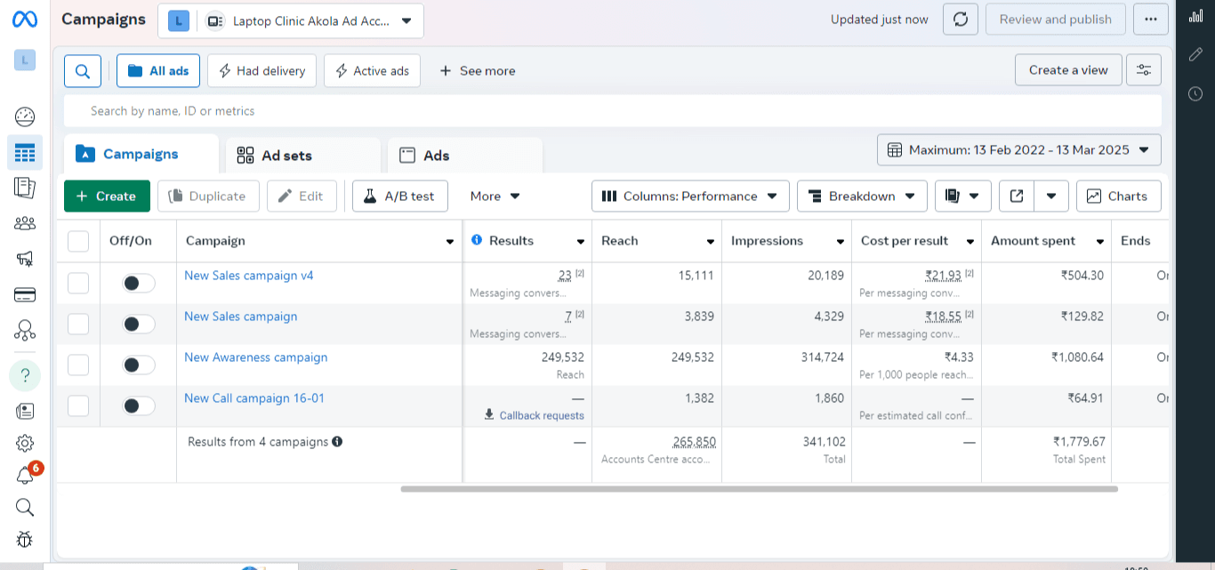1215x570 pixels.
Task: Click the filter search magnifier button
Action: click(83, 70)
